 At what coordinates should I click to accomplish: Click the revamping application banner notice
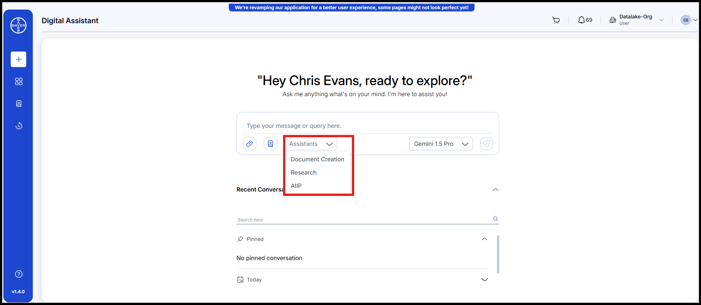352,7
